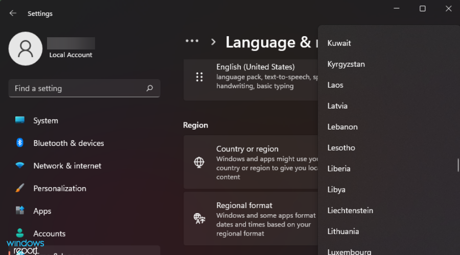Open the Apps settings section
The width and height of the screenshot is (460, 255).
click(42, 211)
